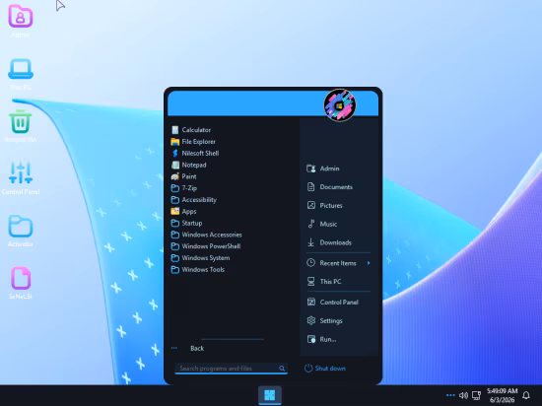Launch Paint from programs list
Image resolution: width=542 pixels, height=406 pixels.
coord(184,176)
